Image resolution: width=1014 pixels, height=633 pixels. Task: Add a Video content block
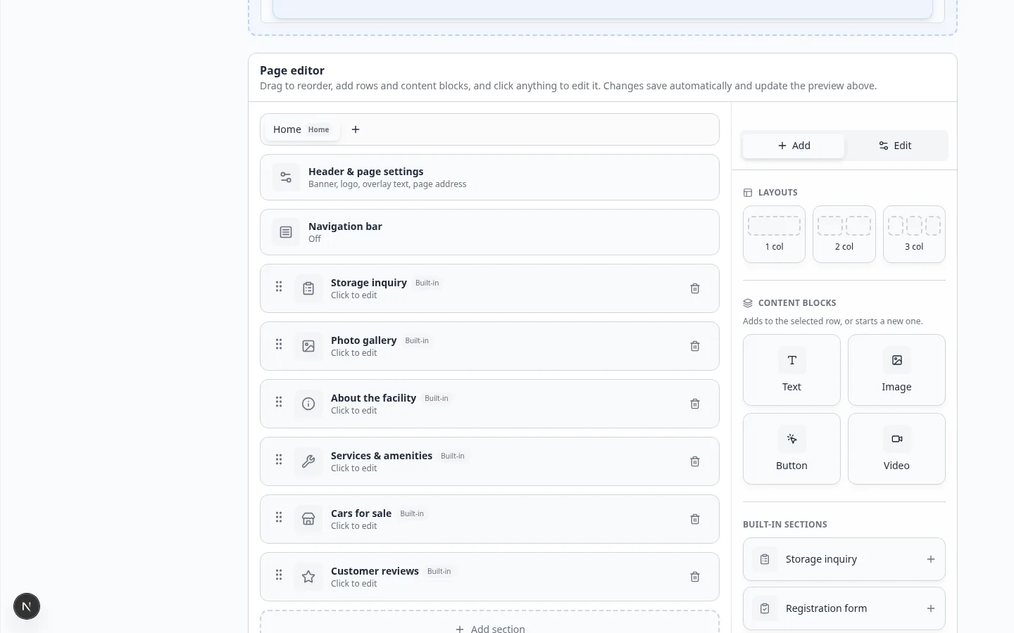click(x=896, y=449)
